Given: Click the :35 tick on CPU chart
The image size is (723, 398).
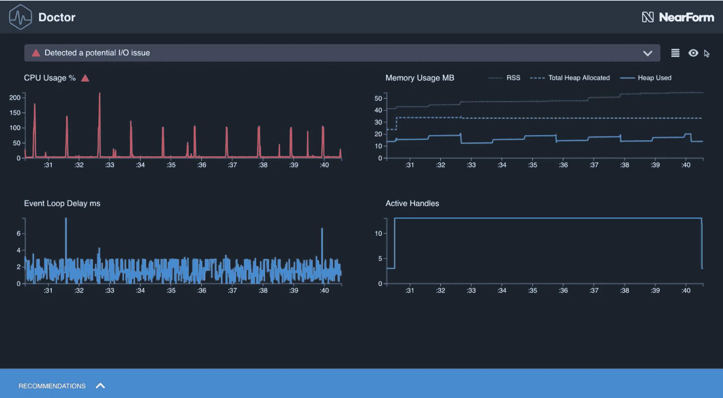Looking at the screenshot, I should (x=171, y=165).
